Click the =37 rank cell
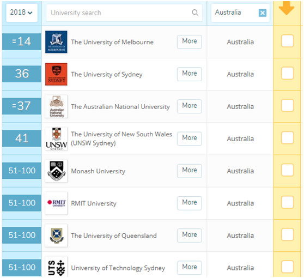Viewport: 304px width, 278px height. pos(22,106)
